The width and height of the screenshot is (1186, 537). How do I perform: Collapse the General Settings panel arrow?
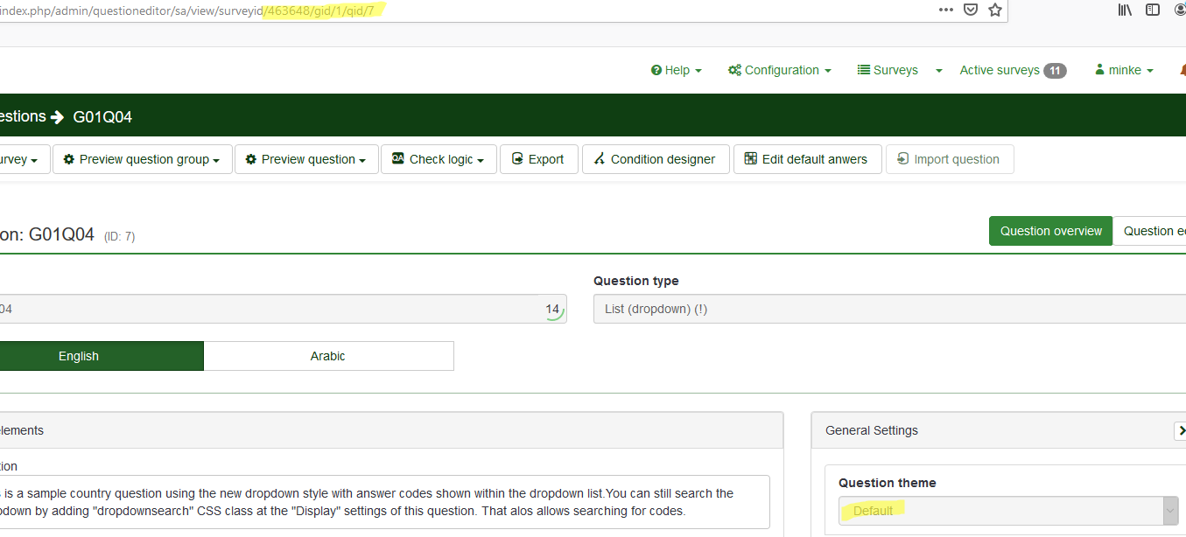point(1180,430)
